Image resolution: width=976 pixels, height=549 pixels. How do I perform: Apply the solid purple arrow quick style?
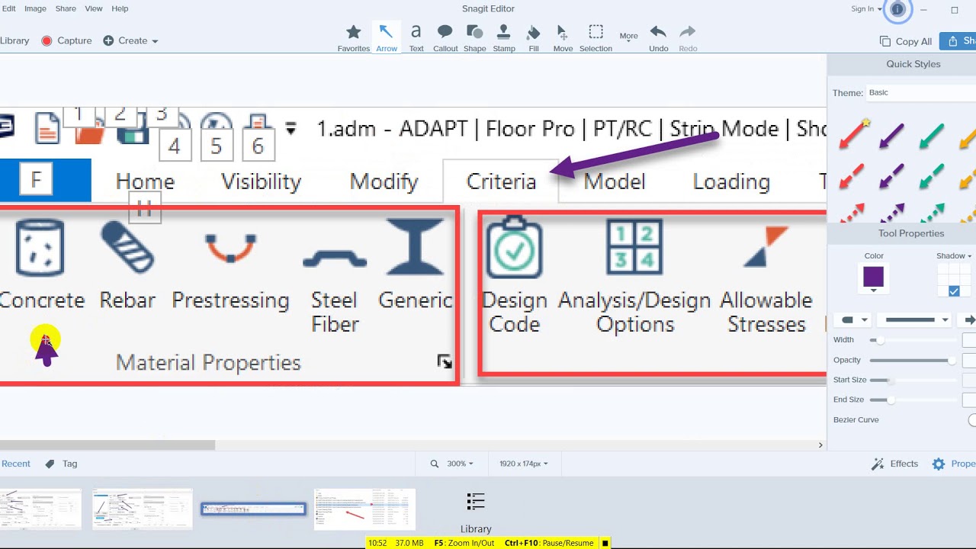click(x=891, y=136)
